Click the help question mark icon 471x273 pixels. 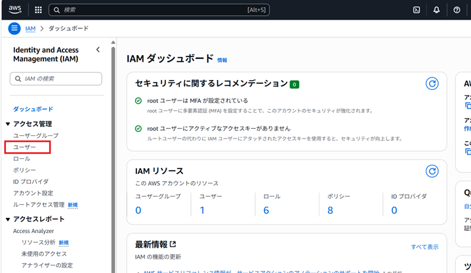coord(457,10)
